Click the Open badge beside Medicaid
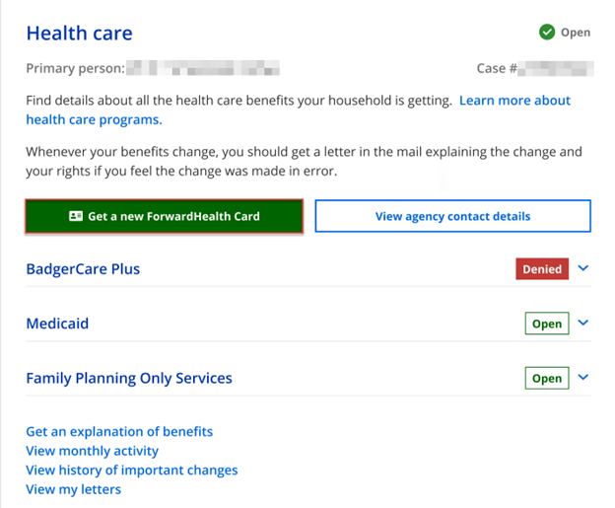This screenshot has width=615, height=508. (547, 324)
